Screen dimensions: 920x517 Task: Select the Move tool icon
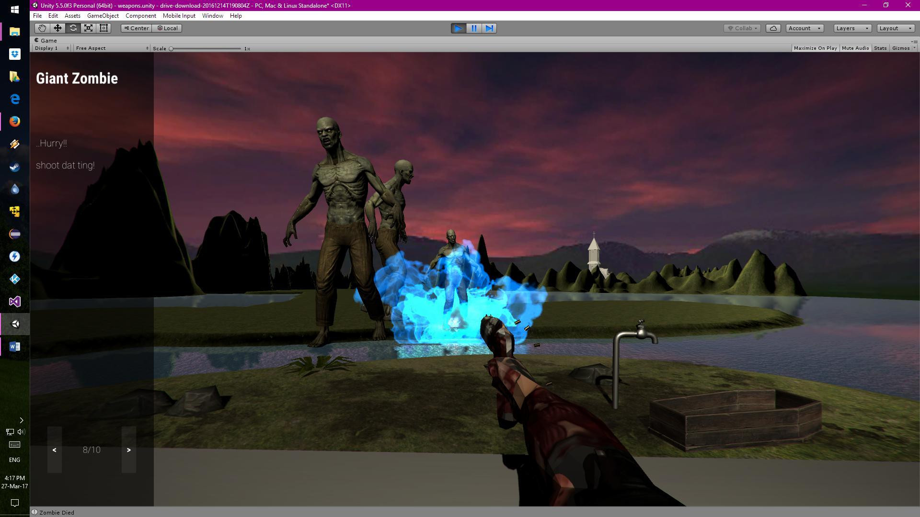pyautogui.click(x=57, y=28)
